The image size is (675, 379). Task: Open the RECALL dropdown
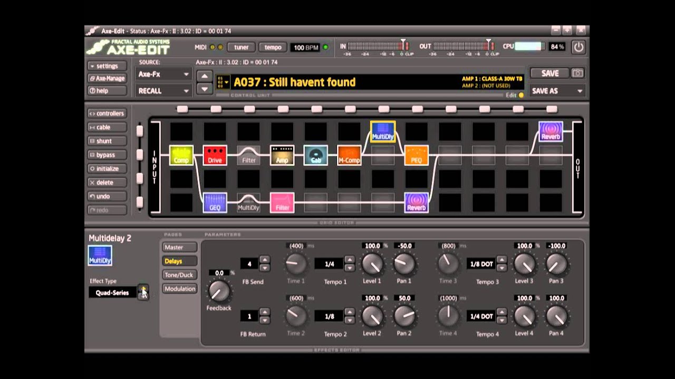pyautogui.click(x=163, y=91)
